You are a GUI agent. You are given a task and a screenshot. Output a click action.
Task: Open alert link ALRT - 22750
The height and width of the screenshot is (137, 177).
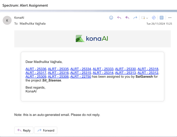pos(81,77)
